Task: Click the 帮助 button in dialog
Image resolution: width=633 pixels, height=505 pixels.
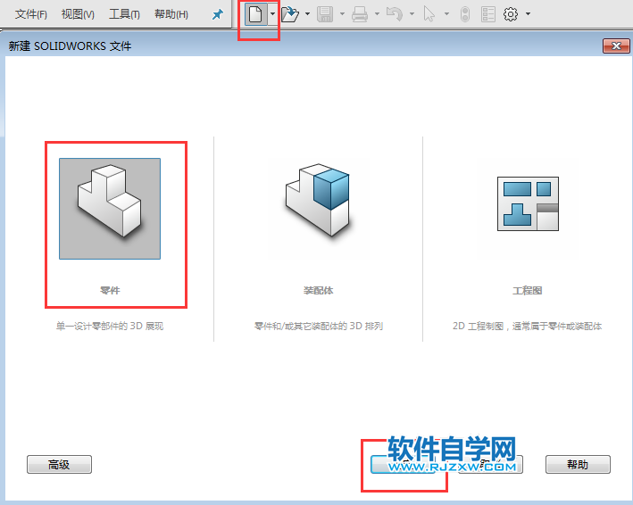Action: [578, 464]
